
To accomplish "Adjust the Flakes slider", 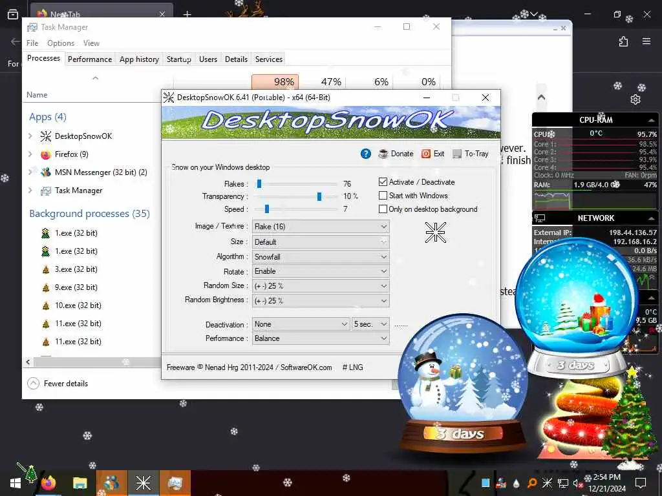I will (x=259, y=183).
